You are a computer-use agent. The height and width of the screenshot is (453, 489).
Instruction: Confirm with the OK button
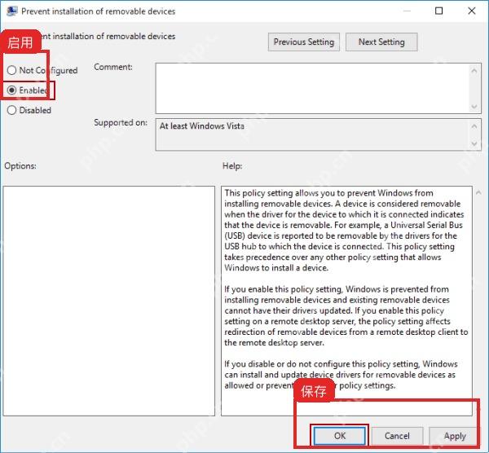click(x=340, y=436)
